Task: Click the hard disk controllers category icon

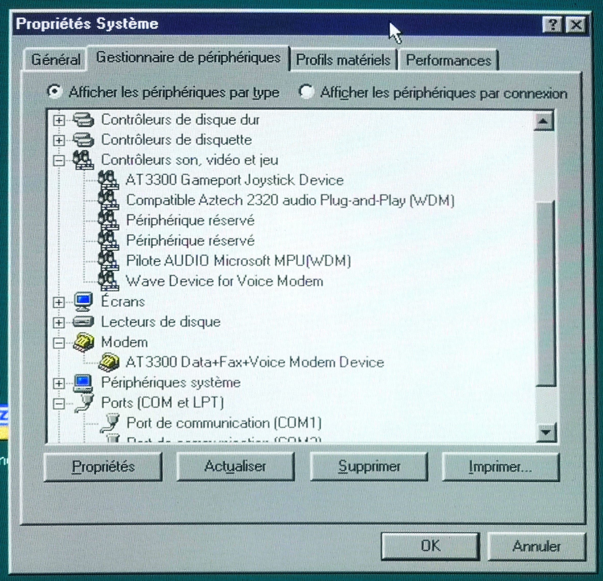Action: 83,120
